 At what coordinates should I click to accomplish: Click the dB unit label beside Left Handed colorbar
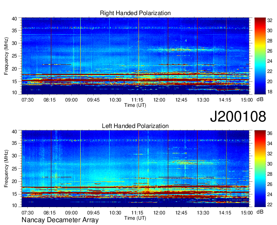(260, 212)
